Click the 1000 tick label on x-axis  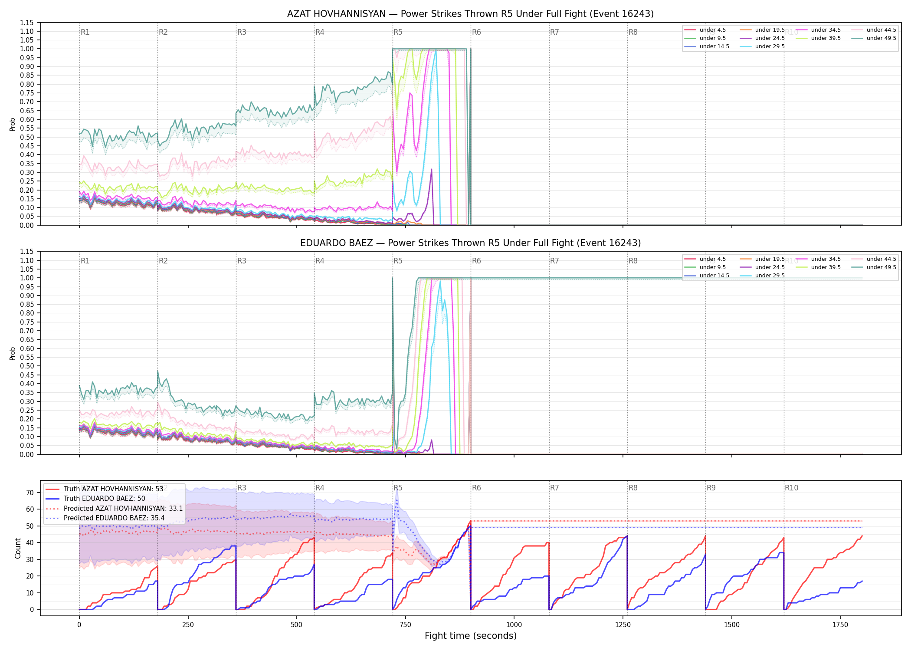514,625
